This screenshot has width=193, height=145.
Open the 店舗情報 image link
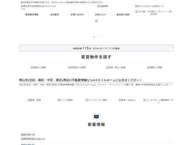(x=103, y=6)
